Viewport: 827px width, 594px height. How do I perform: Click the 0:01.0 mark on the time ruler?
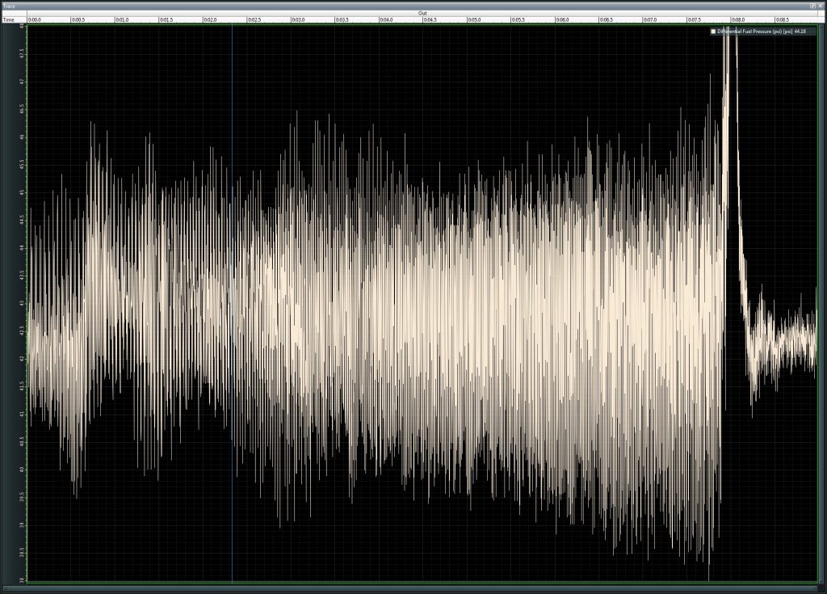[122, 19]
